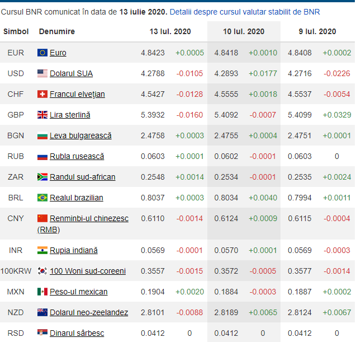
Task: Click the New Zealand flag icon
Action: (42, 312)
